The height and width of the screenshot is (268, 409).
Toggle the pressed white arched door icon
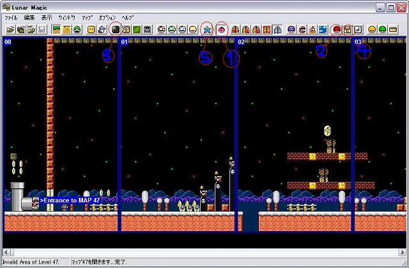coord(277,30)
